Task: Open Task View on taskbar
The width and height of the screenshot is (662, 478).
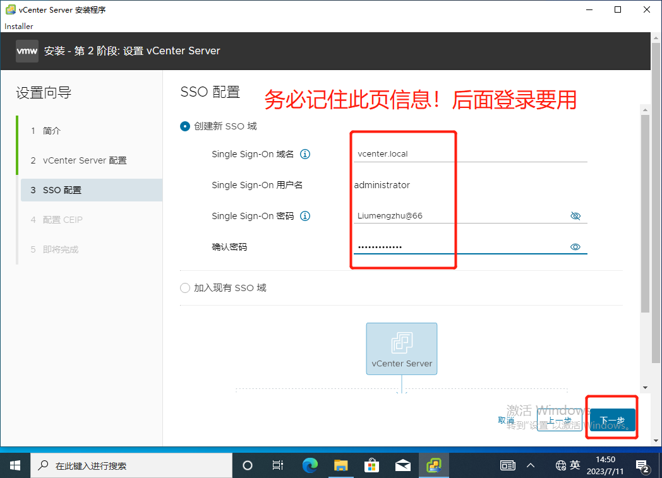Action: pos(278,465)
